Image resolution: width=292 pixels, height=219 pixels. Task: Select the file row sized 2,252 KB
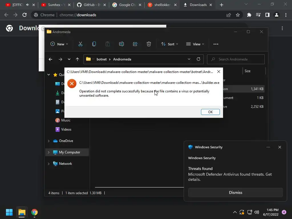(244, 107)
